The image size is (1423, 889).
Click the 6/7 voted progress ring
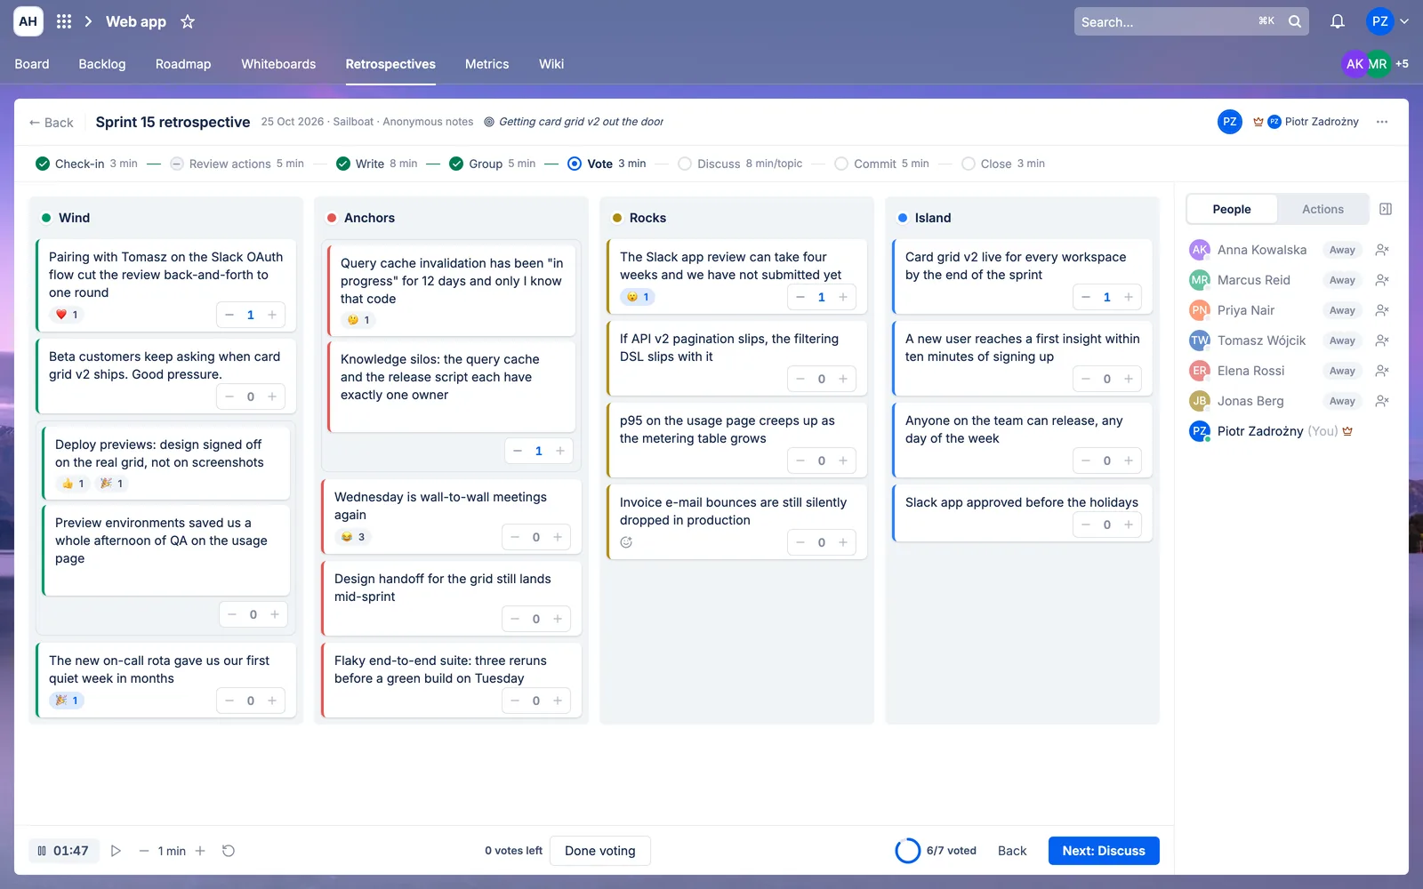pos(908,851)
